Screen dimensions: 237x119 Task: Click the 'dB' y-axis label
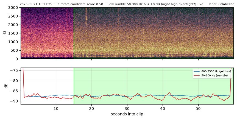6,86
